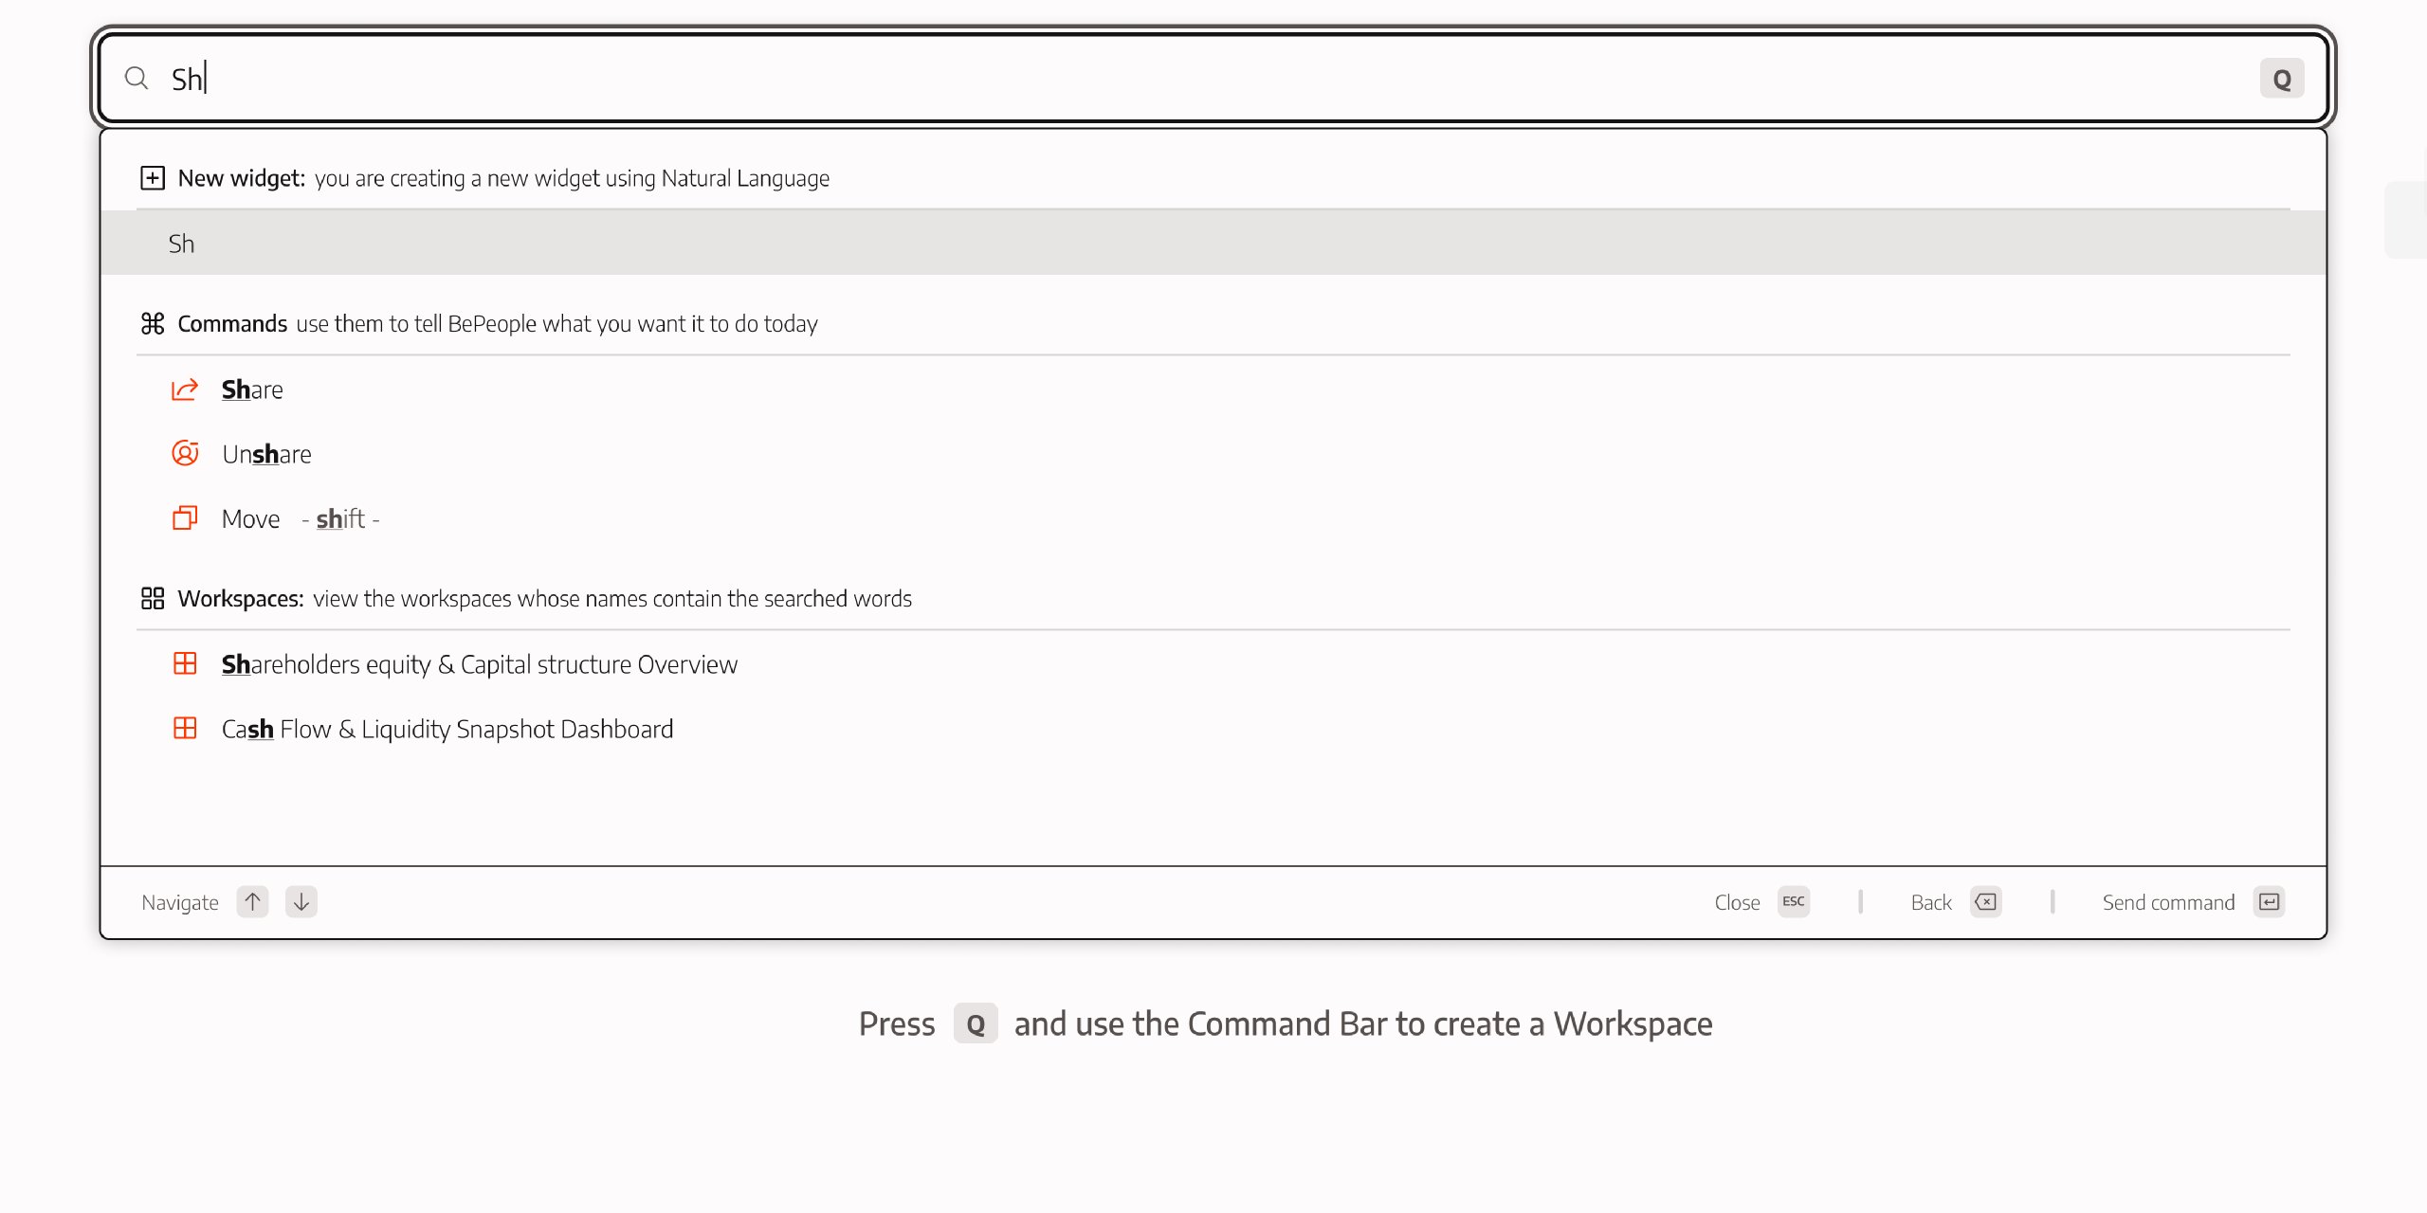Image resolution: width=2427 pixels, height=1213 pixels.
Task: Click the Q shortcut badge in search bar
Action: click(2281, 79)
